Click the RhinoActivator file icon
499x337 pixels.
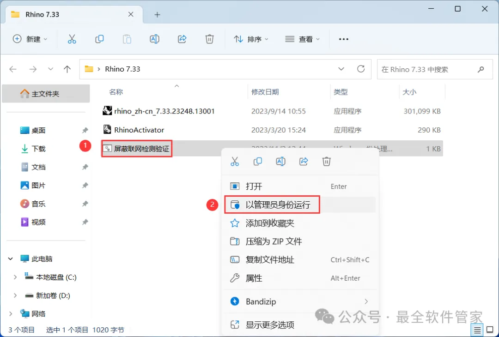coord(107,129)
